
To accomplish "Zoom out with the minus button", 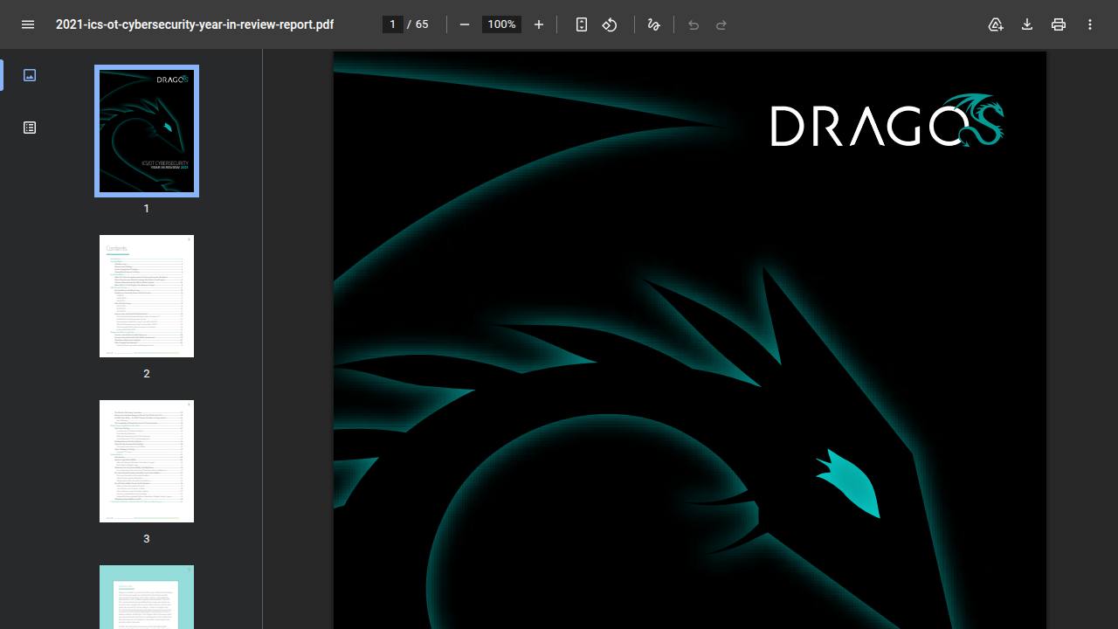I will pos(465,24).
